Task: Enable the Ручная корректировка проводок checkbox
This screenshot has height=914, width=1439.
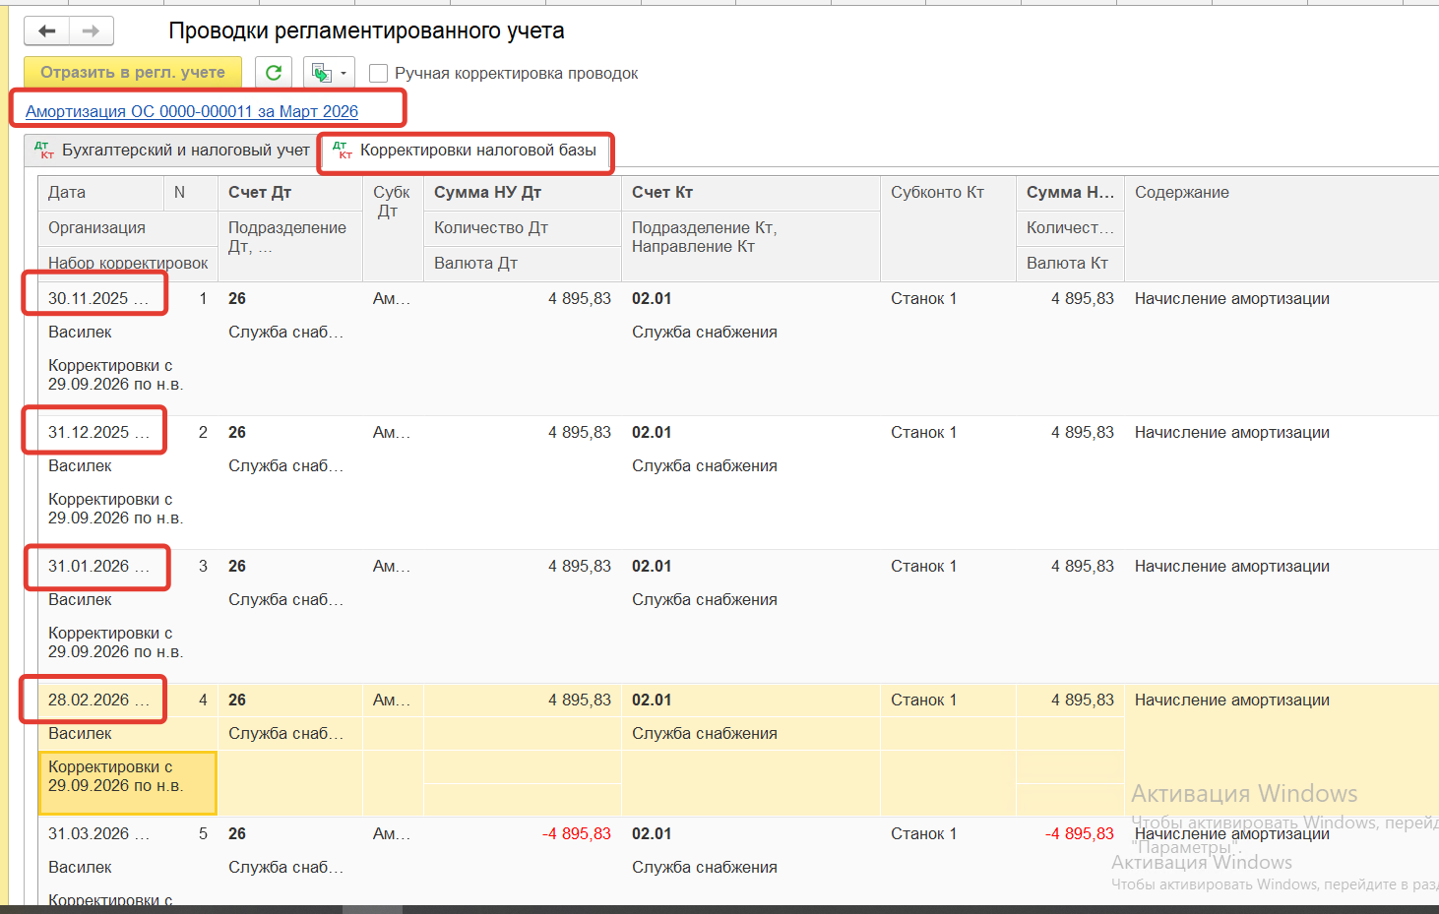Action: coord(378,74)
